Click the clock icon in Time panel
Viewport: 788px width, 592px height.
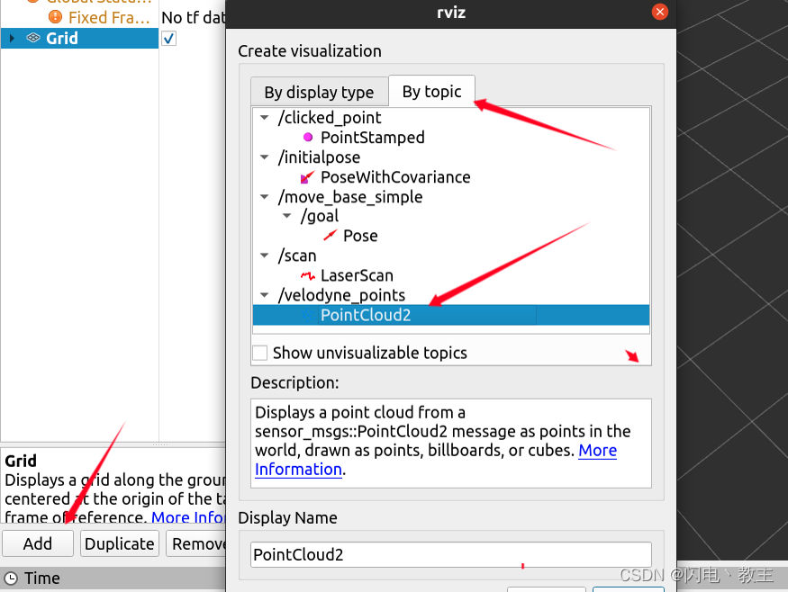[11, 579]
